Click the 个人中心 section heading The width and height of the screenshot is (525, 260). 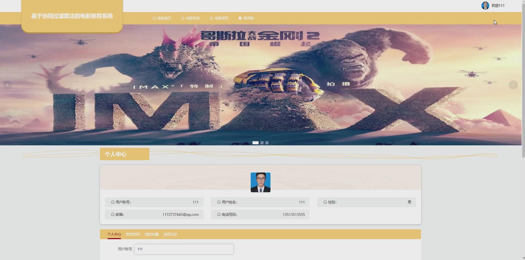pos(116,154)
